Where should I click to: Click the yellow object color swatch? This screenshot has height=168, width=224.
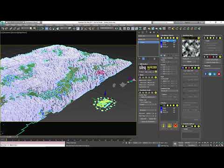click(158, 36)
